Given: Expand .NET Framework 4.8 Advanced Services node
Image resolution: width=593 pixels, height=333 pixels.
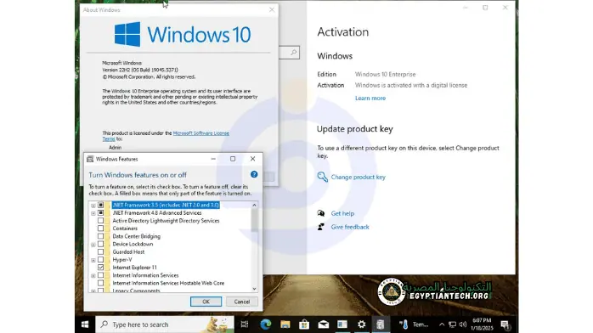Looking at the screenshot, I should pos(93,213).
